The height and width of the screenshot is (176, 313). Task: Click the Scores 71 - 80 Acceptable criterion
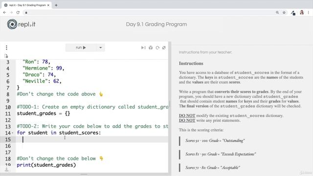pyautogui.click(x=213, y=168)
